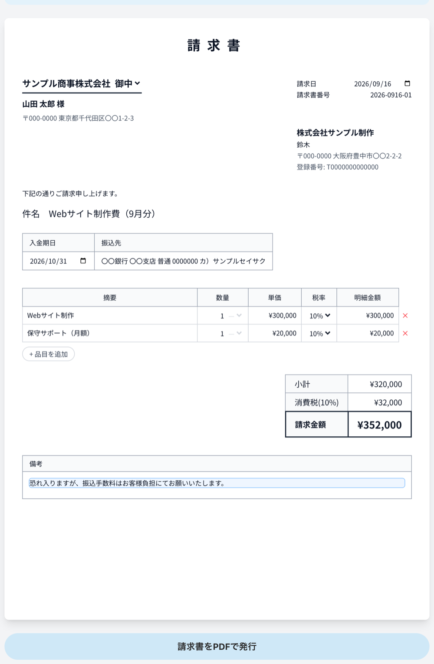
Task: Edit the issuer address 大阪府豊中市〇〇2-2-2
Action: click(349, 156)
